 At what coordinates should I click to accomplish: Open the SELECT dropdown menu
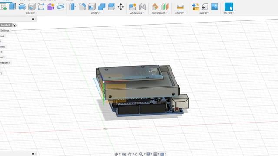click(x=228, y=13)
